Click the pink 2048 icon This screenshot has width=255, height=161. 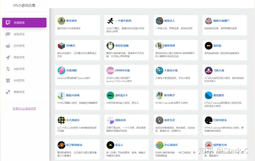coord(111,71)
